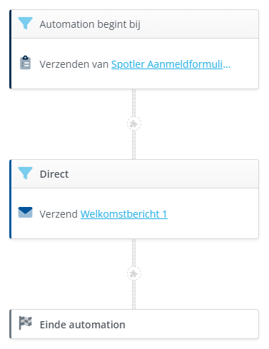Screen dimensions: 269x349
Task: Click the blue left edge of the Direct block
Action: click(11, 199)
